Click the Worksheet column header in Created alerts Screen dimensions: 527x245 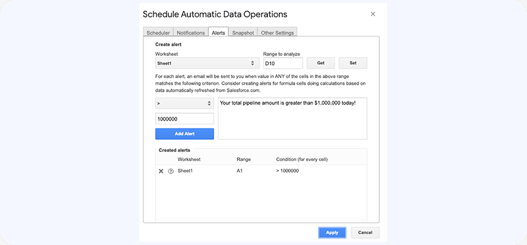pyautogui.click(x=189, y=159)
